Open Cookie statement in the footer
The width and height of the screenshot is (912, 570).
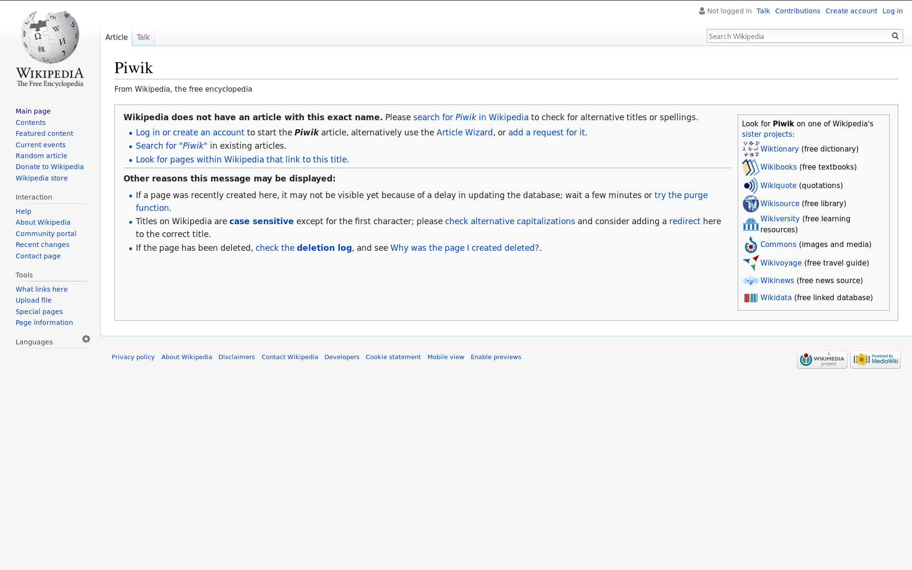(x=393, y=357)
